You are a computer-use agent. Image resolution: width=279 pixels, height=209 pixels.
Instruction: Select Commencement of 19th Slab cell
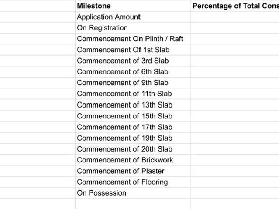133,138
